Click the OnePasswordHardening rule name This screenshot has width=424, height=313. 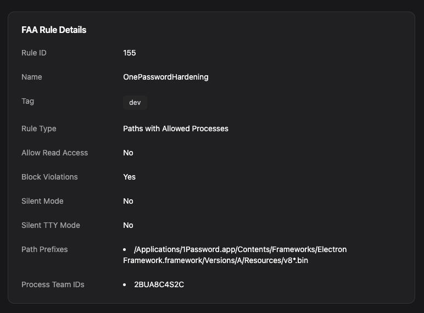tap(166, 77)
